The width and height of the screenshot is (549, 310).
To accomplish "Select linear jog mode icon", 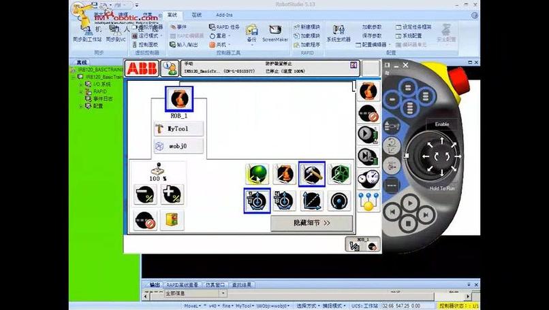I will 311,201.
